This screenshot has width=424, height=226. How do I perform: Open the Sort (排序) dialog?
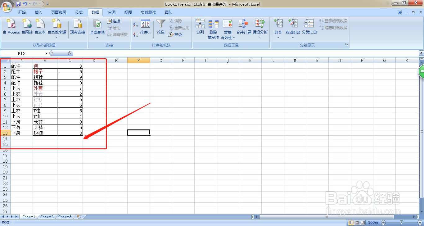(x=145, y=27)
